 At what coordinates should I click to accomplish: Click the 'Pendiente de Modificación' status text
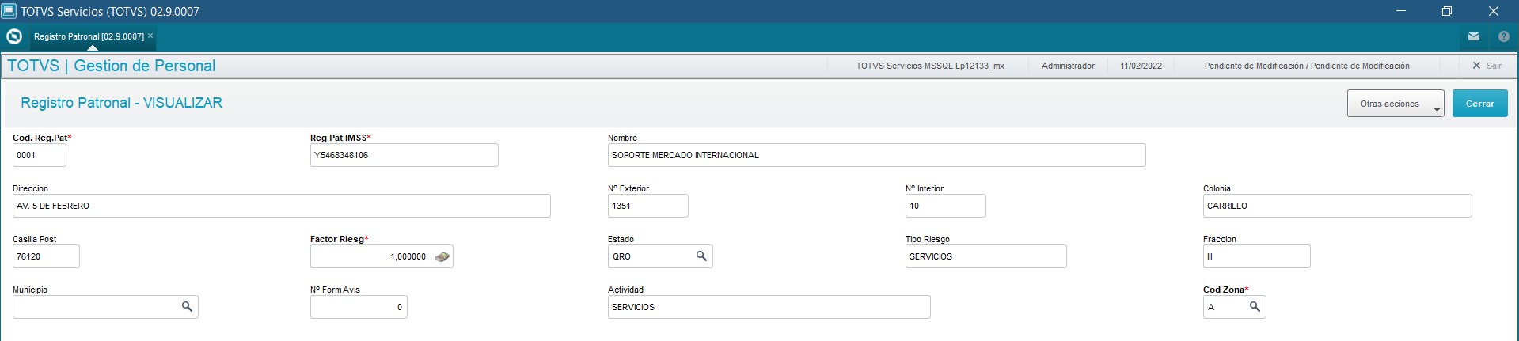1307,66
